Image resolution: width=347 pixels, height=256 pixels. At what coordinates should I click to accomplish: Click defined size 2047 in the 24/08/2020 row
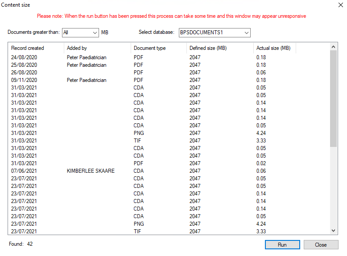click(195, 57)
